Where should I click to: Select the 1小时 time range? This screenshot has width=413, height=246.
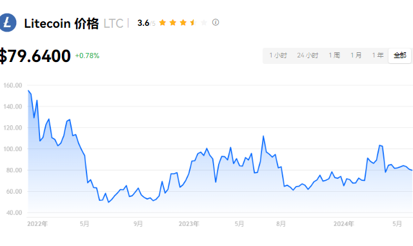(278, 56)
